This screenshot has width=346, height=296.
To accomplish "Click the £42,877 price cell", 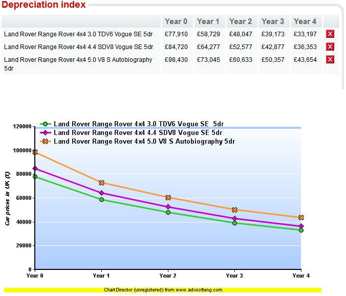I will pyautogui.click(x=273, y=47).
